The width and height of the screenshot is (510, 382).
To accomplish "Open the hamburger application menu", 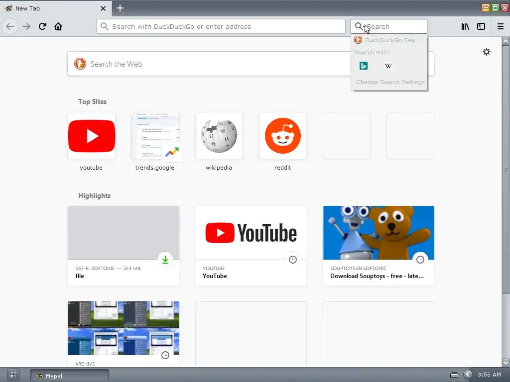I will click(x=501, y=26).
